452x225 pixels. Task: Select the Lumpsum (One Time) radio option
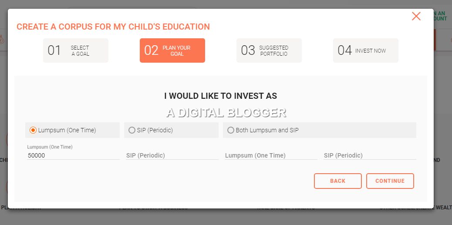33,130
